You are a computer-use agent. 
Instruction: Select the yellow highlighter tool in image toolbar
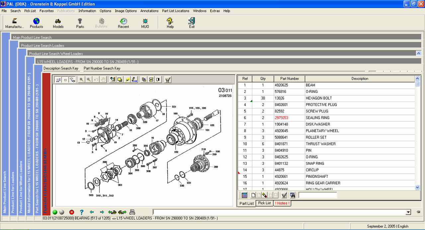click(x=127, y=80)
